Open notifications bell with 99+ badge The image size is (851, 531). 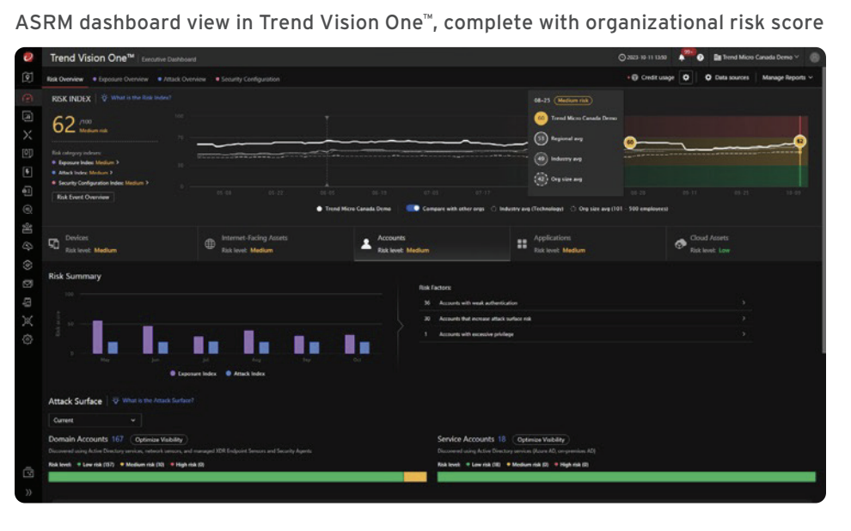pos(683,57)
